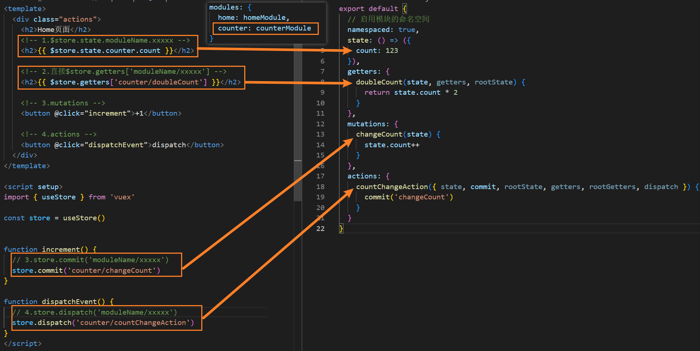700x351 pixels.
Task: Select line number 18 in the gutter
Action: coord(320,187)
